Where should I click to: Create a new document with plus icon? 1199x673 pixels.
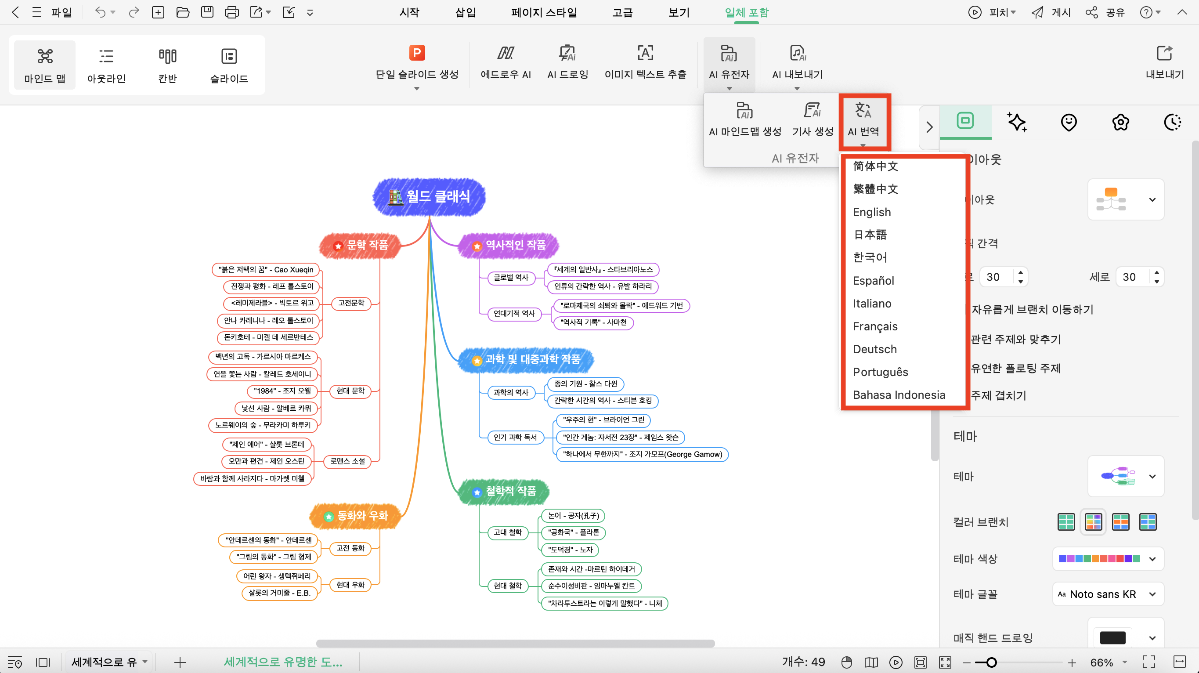(158, 12)
